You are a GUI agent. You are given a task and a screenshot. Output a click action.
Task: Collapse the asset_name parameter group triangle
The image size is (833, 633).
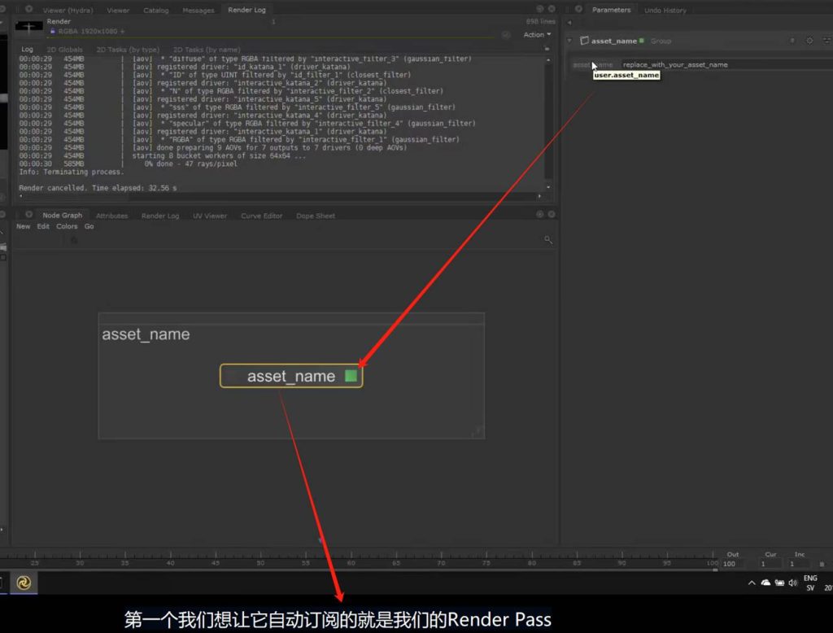[570, 41]
